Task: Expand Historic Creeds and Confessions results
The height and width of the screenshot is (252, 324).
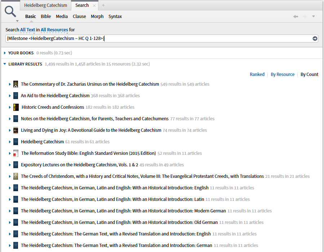Action: point(10,107)
